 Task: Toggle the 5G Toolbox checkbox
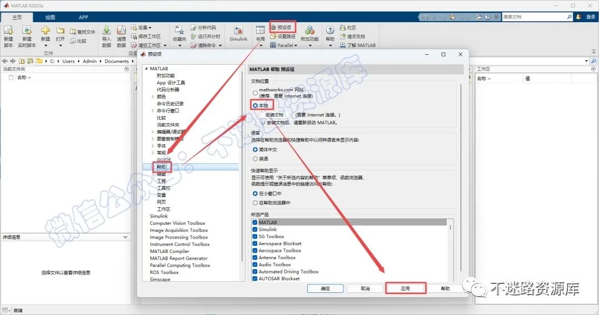[x=255, y=236]
